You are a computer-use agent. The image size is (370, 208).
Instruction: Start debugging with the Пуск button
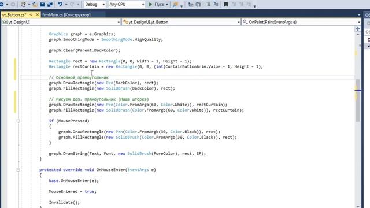coord(156,4)
